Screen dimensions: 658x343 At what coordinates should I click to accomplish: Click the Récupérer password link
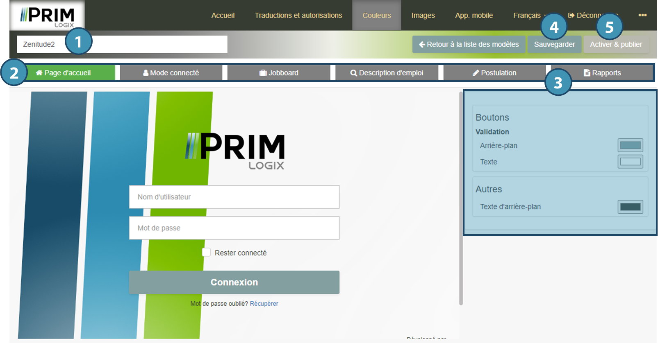264,304
